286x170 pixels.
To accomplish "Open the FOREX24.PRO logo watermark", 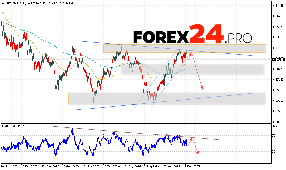I will click(x=192, y=35).
